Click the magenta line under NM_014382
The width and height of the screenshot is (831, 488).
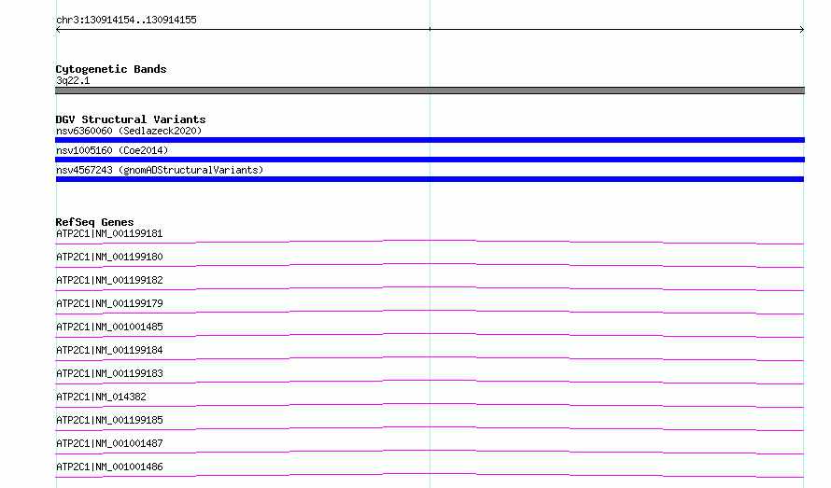[430, 404]
